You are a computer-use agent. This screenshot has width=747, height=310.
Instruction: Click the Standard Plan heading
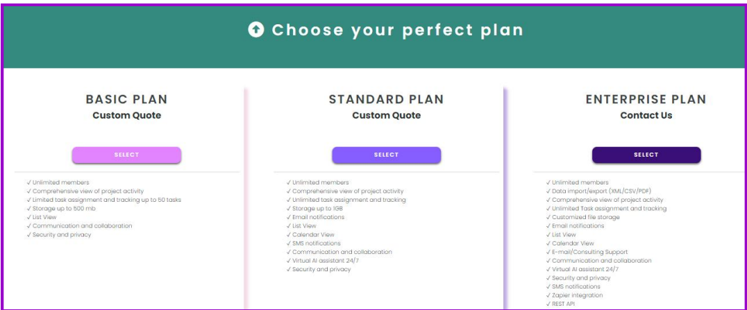[x=386, y=99]
